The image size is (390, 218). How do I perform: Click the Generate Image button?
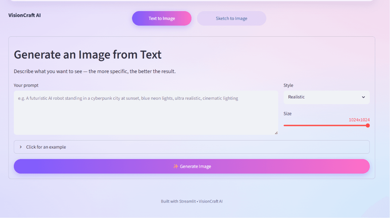point(191,166)
